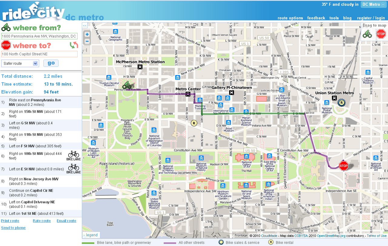Click the bike sales & service legend icon

[x=221, y=242]
